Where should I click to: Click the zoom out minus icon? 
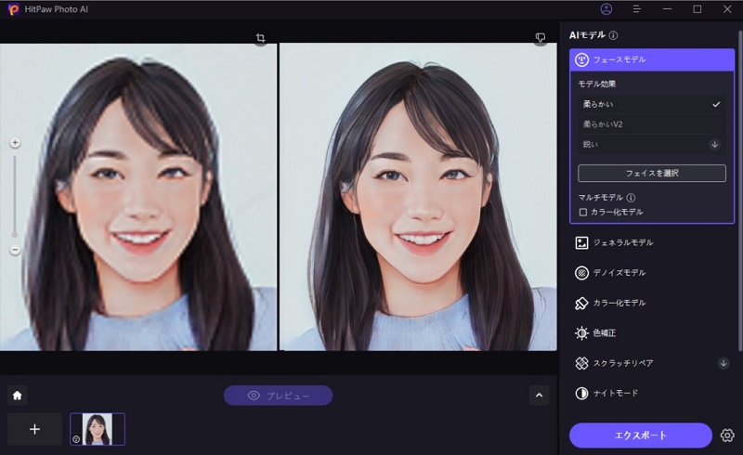pyautogui.click(x=15, y=250)
